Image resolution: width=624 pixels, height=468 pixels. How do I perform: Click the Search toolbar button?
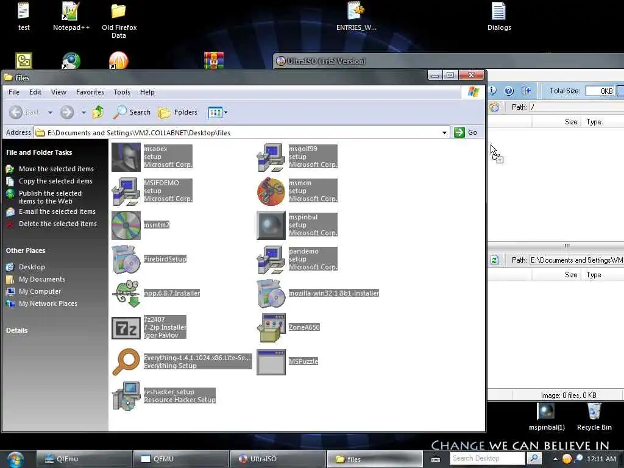point(132,112)
